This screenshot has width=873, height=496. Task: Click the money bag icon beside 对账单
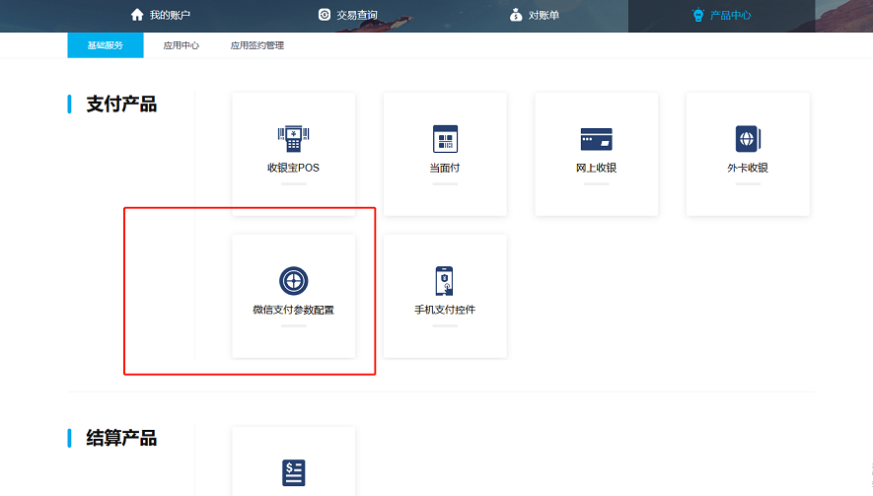[516, 15]
